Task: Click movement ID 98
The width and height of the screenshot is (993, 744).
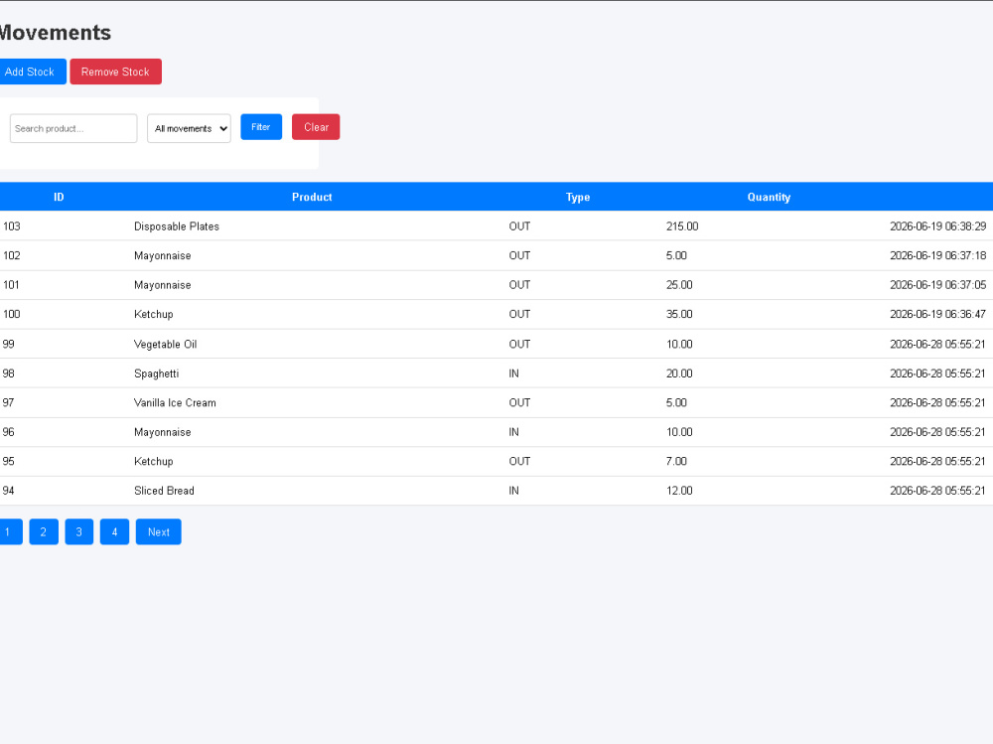Action: coord(8,373)
